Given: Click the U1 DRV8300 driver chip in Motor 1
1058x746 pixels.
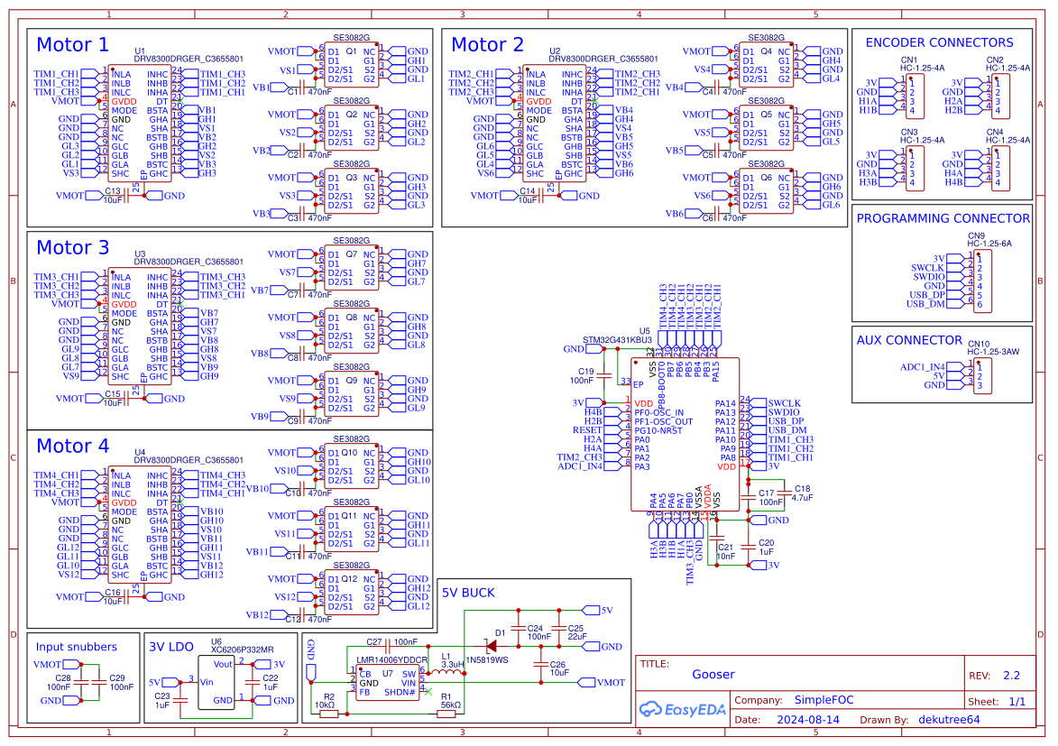Looking at the screenshot, I should [x=139, y=124].
